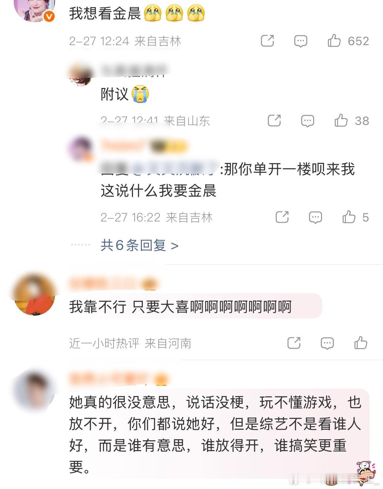Expand 共6条回复 to view all replies

click(x=140, y=245)
